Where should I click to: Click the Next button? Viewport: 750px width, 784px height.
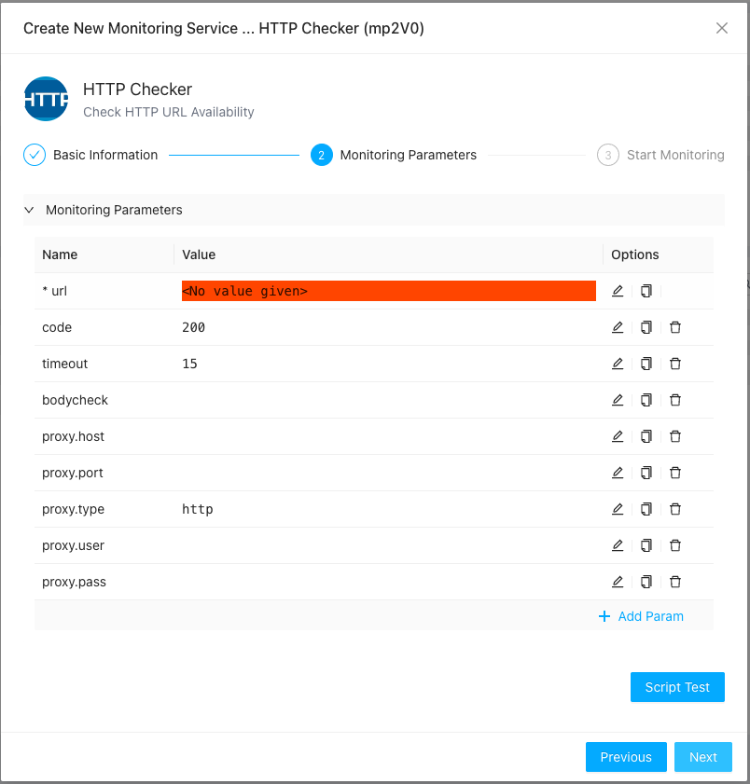click(x=702, y=757)
